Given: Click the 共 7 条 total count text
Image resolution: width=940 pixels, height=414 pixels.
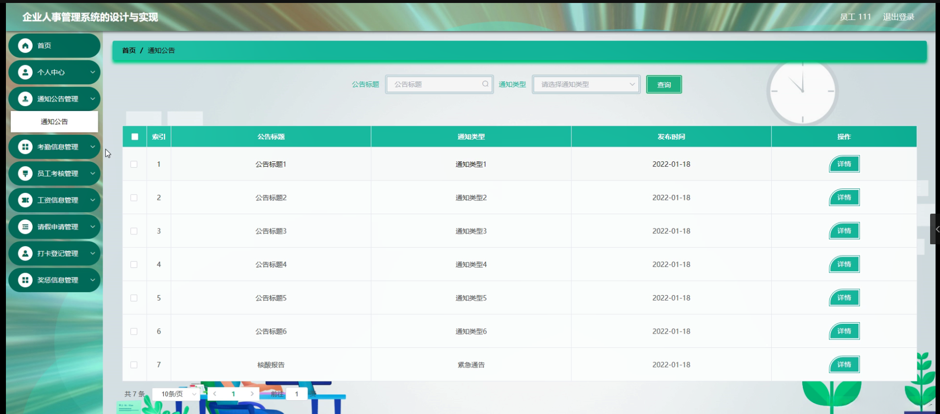Looking at the screenshot, I should pyautogui.click(x=135, y=394).
